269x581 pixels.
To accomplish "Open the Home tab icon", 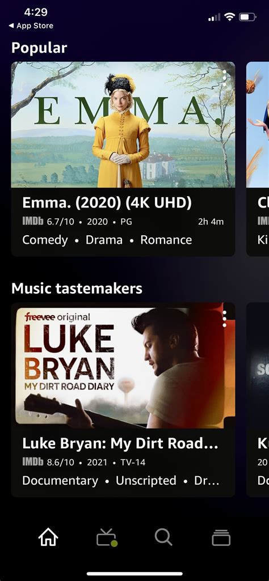I will click(49, 537).
